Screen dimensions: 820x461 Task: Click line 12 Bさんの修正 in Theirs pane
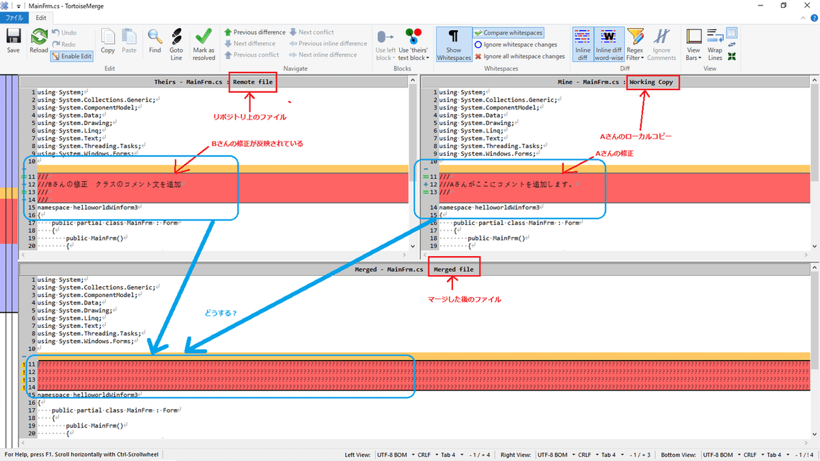pos(111,184)
